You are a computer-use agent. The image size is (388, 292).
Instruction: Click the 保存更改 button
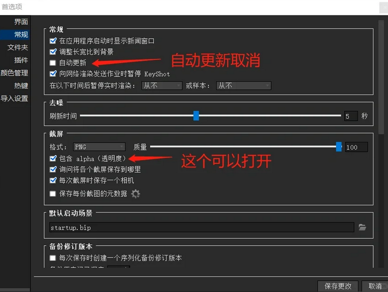(338, 286)
